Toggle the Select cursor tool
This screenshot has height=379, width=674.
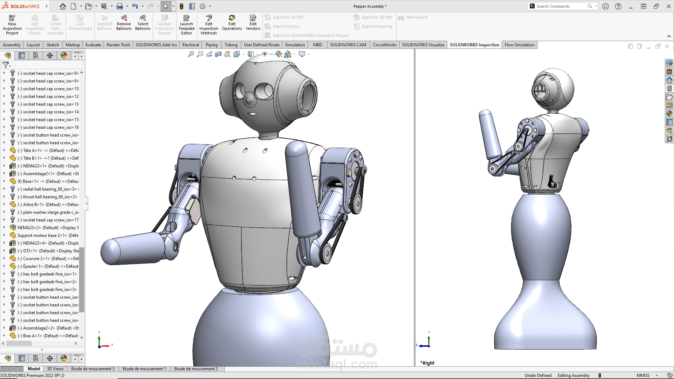click(x=166, y=6)
